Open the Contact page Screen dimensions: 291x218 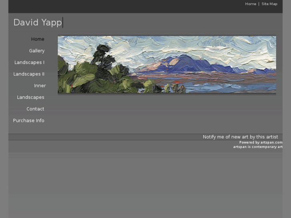coord(35,109)
